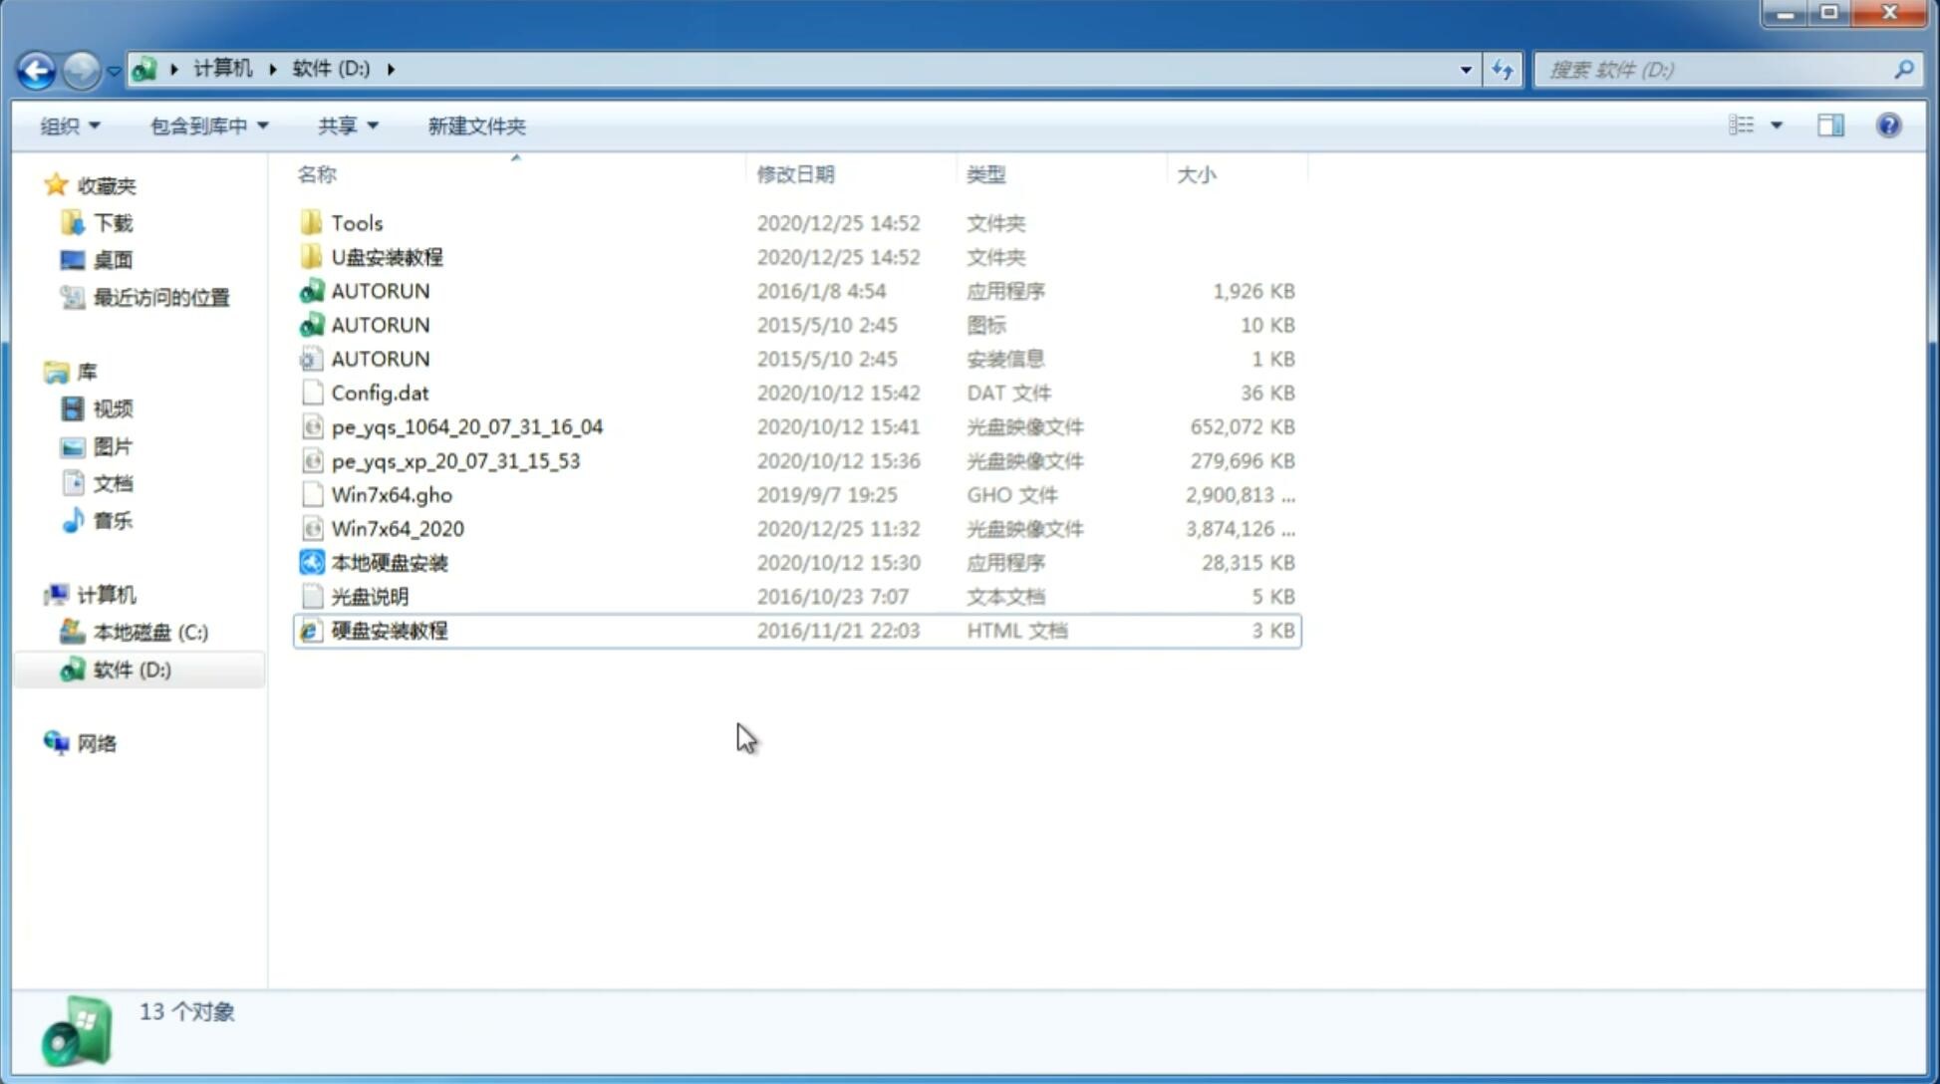Open Win7x64_2020 disc image file

(x=397, y=529)
